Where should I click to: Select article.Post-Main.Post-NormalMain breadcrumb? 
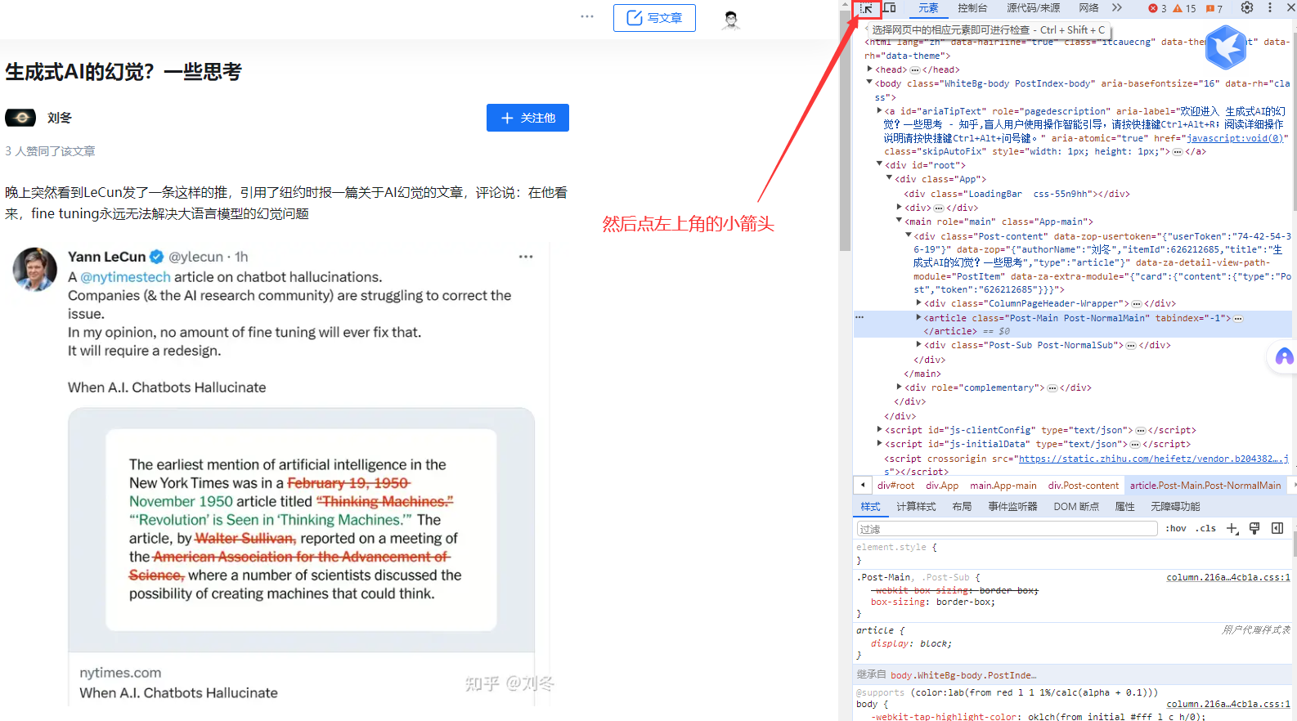click(x=1205, y=486)
